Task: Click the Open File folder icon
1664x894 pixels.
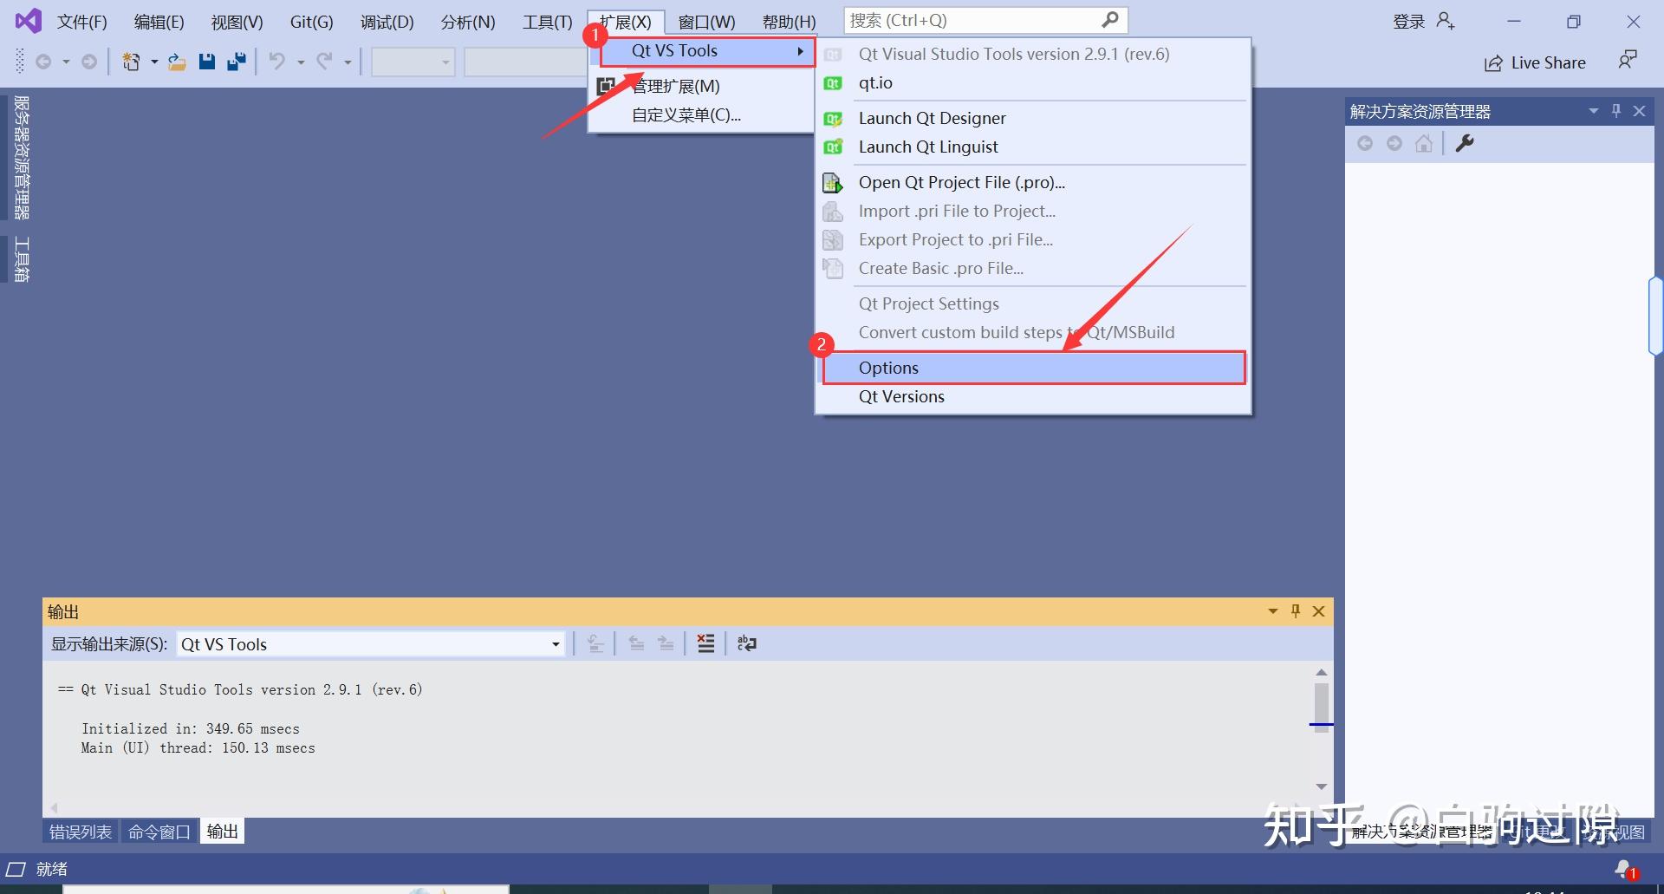Action: tap(177, 61)
